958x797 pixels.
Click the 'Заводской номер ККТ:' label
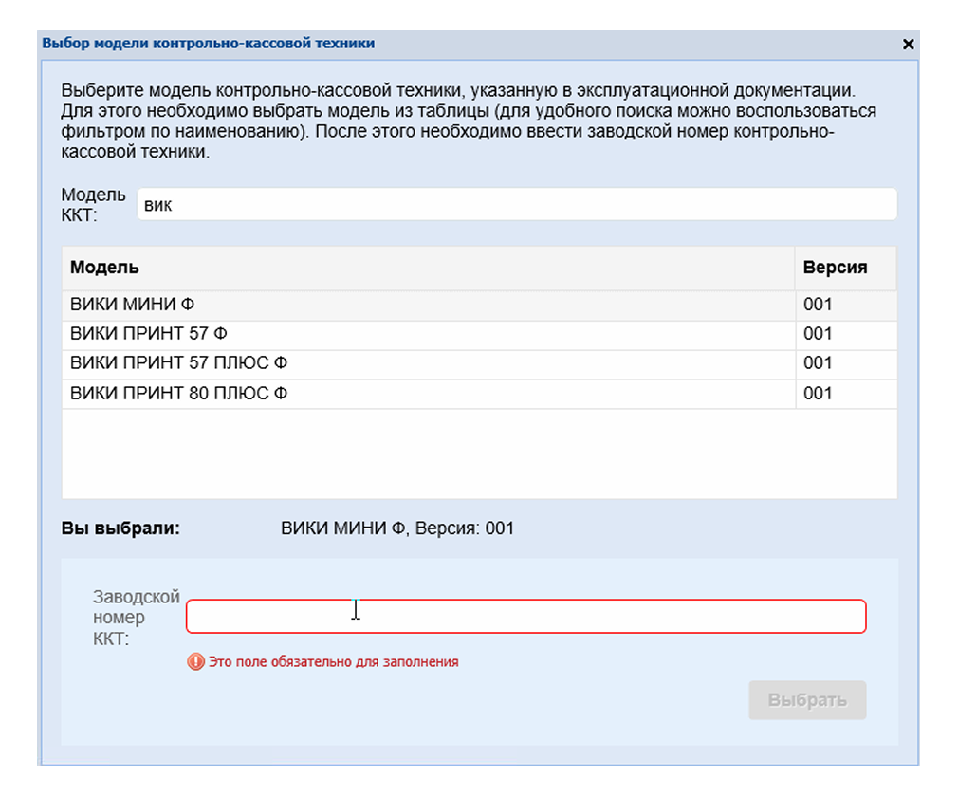click(x=137, y=618)
